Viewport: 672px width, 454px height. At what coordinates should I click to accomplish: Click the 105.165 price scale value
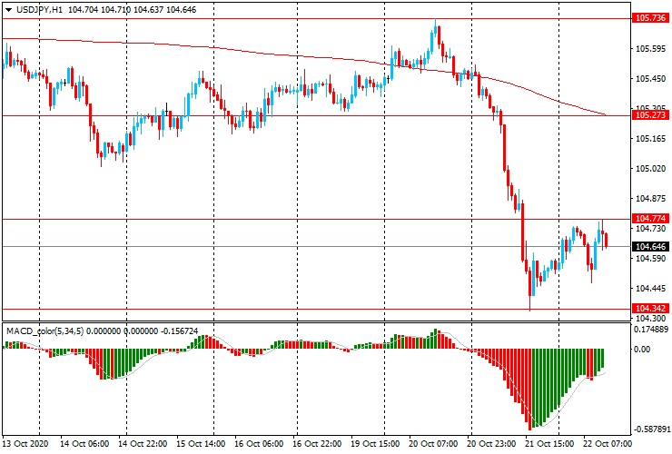[x=650, y=139]
